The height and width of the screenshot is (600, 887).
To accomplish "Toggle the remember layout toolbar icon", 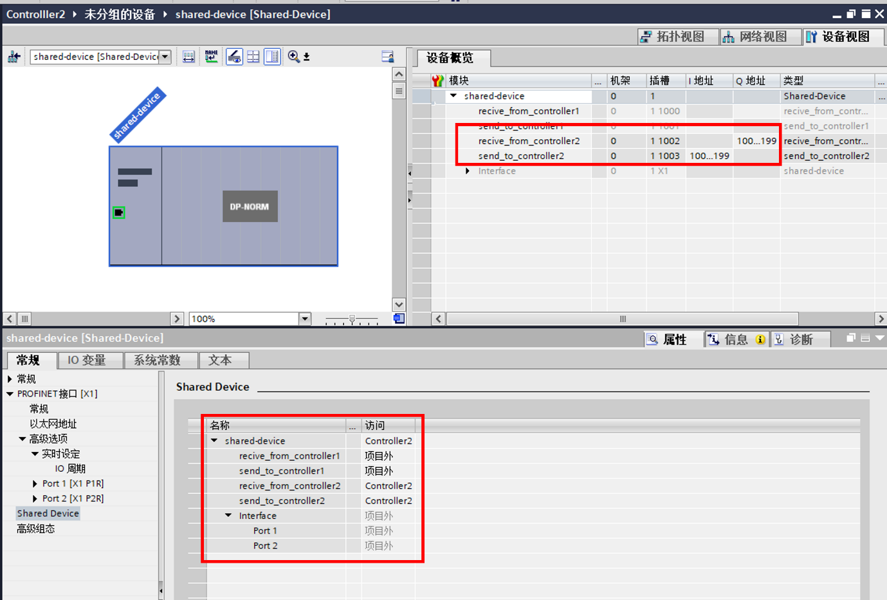I will 387,57.
